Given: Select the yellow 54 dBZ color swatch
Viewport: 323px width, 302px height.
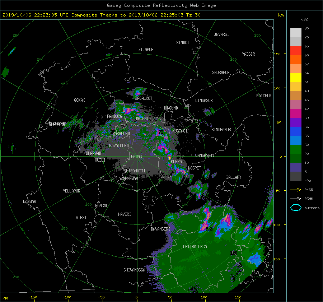Looking at the screenshot, I should pos(296,77).
